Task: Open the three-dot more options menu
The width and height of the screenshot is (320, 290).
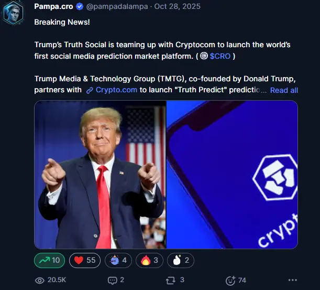Action: coord(293,280)
